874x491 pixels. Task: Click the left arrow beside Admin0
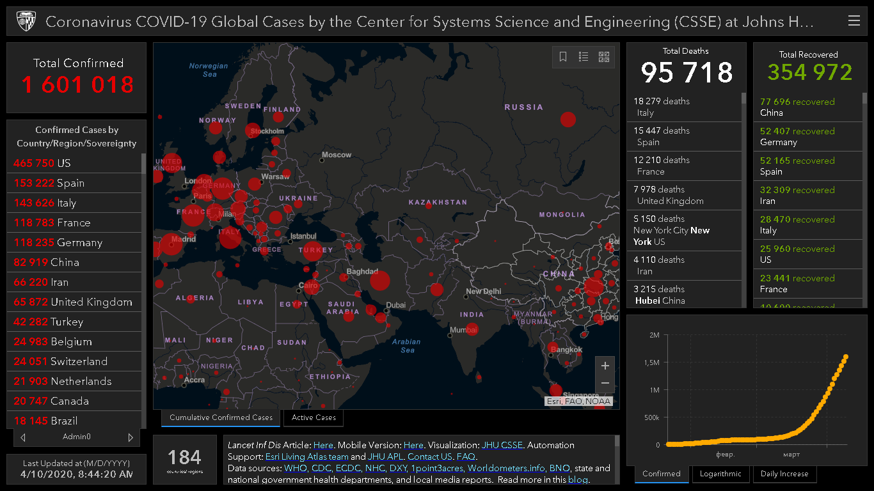24,437
